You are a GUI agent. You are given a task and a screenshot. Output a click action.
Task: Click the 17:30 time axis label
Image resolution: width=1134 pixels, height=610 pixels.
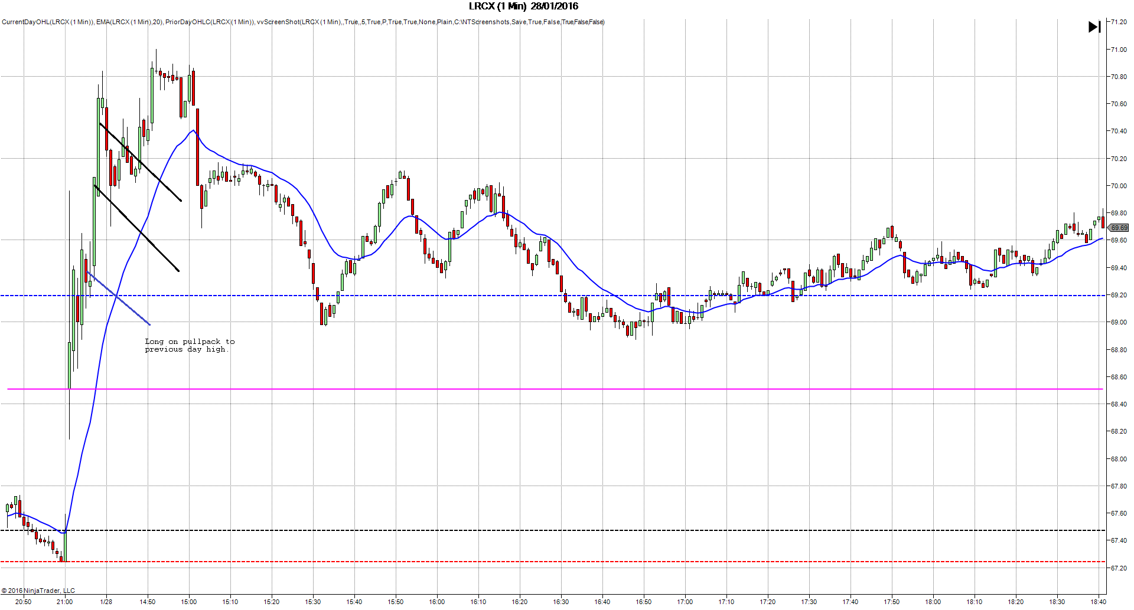pyautogui.click(x=809, y=602)
